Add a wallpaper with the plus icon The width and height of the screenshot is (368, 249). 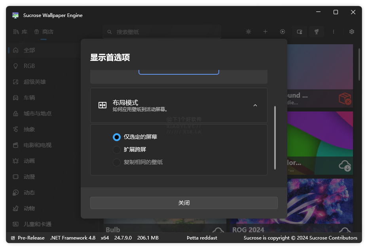(x=265, y=32)
